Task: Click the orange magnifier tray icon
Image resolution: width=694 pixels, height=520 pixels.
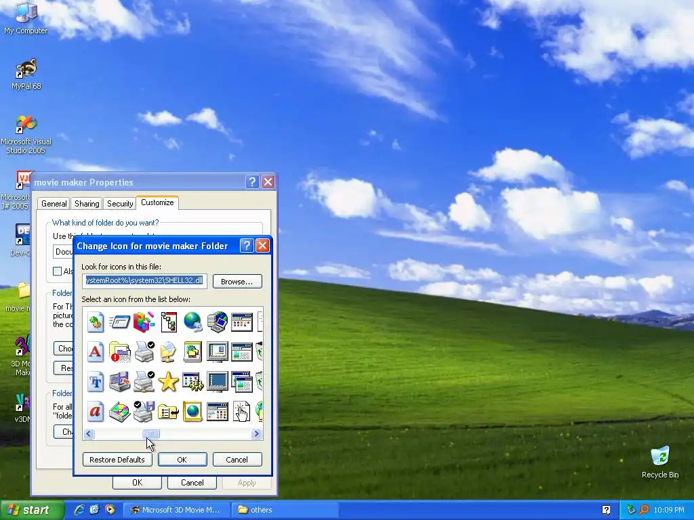Action: [x=644, y=510]
